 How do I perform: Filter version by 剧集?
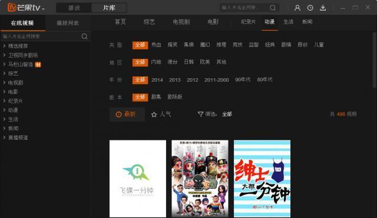click(x=156, y=97)
